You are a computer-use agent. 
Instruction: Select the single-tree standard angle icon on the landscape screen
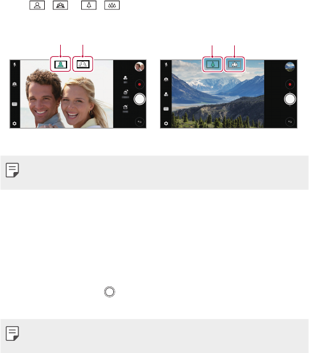point(212,65)
